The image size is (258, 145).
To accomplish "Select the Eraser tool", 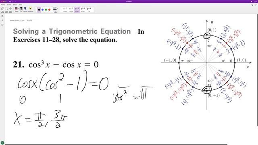I will click(16, 9).
